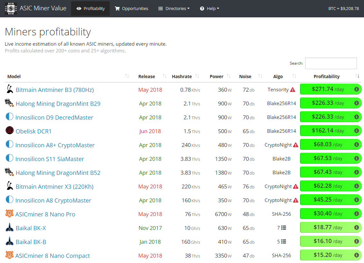Click the Baikal BK-X brand logo
The image size is (364, 263).
(10, 227)
